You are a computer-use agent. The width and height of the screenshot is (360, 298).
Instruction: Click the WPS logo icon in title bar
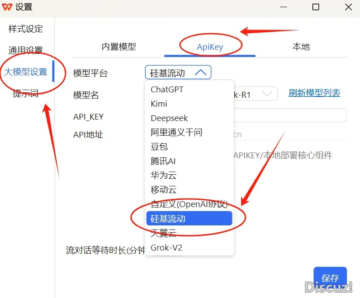tap(7, 7)
